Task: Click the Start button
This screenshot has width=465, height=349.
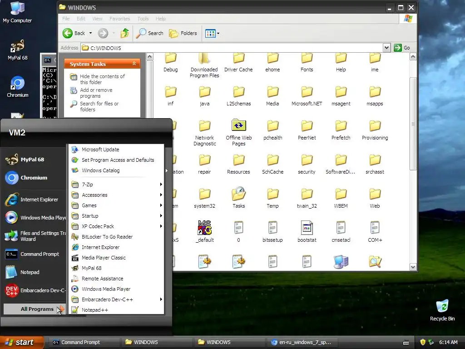Action: (22, 342)
